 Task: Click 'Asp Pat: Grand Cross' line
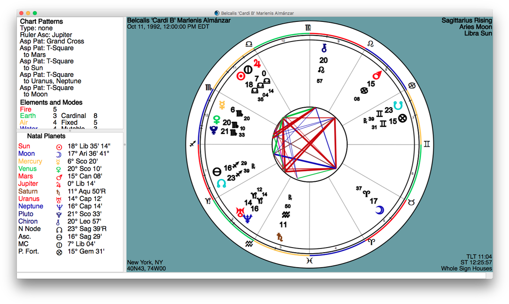(52, 41)
